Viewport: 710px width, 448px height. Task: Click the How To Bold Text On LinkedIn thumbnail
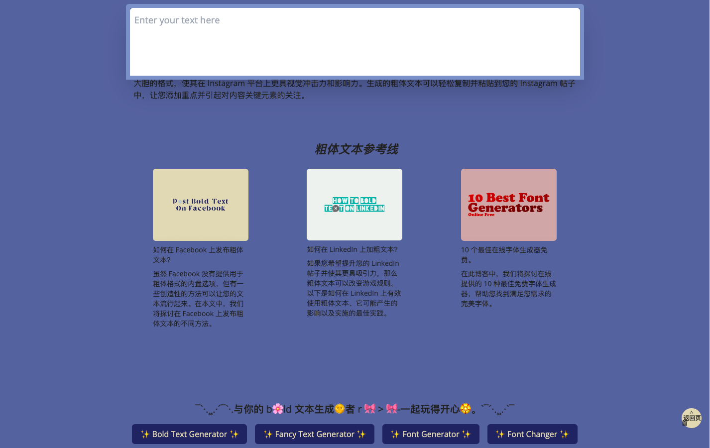pos(354,205)
